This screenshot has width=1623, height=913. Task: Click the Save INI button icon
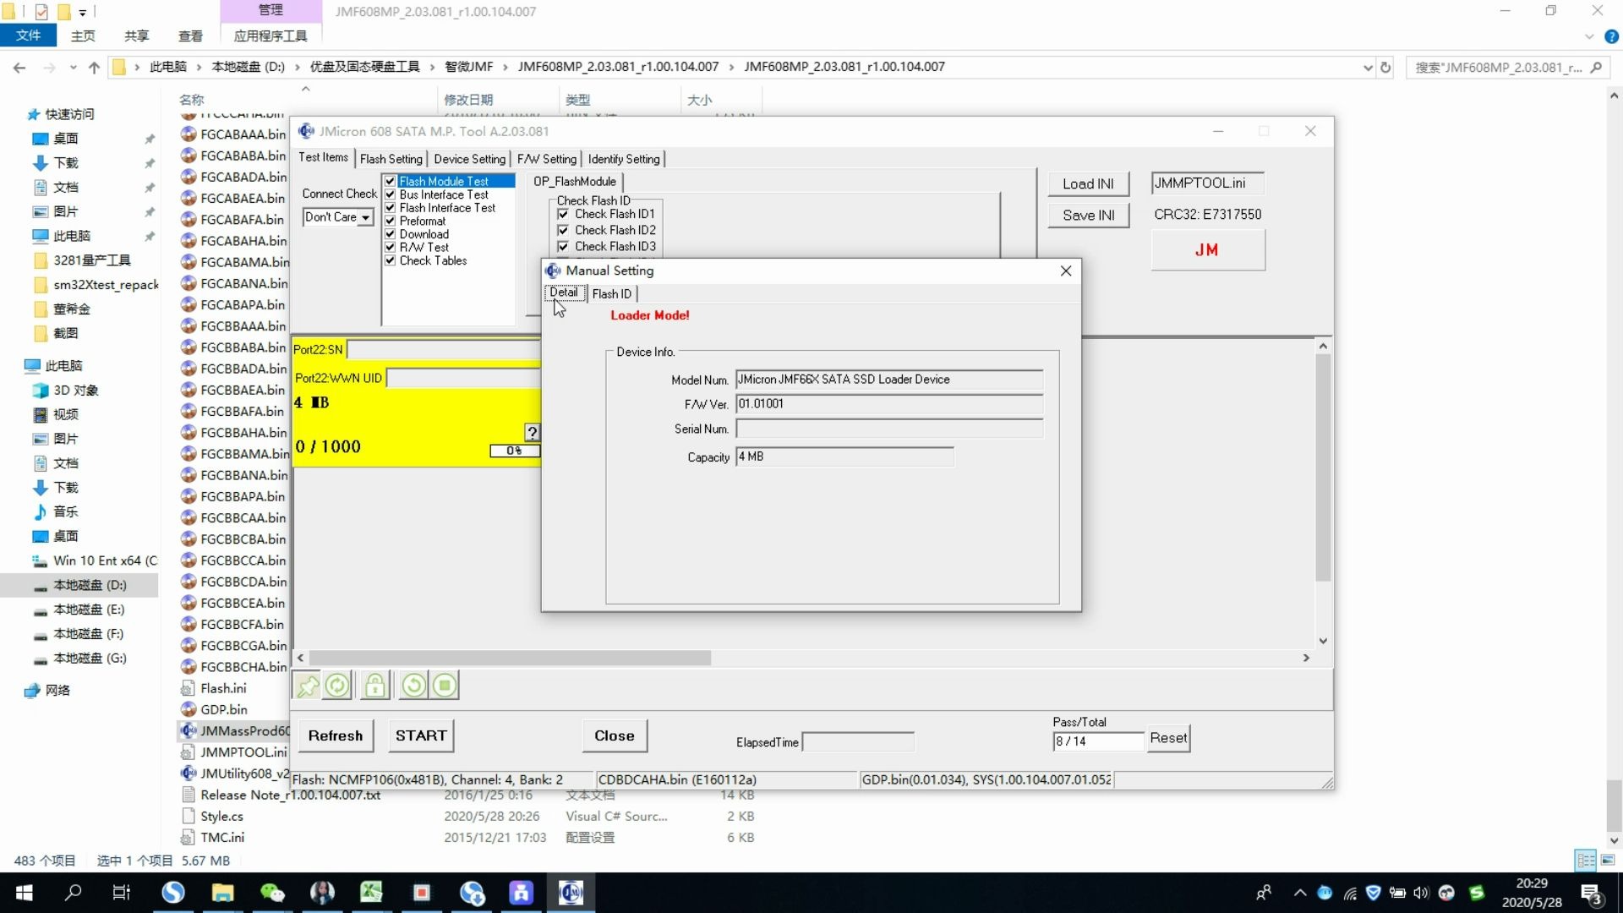click(x=1088, y=214)
